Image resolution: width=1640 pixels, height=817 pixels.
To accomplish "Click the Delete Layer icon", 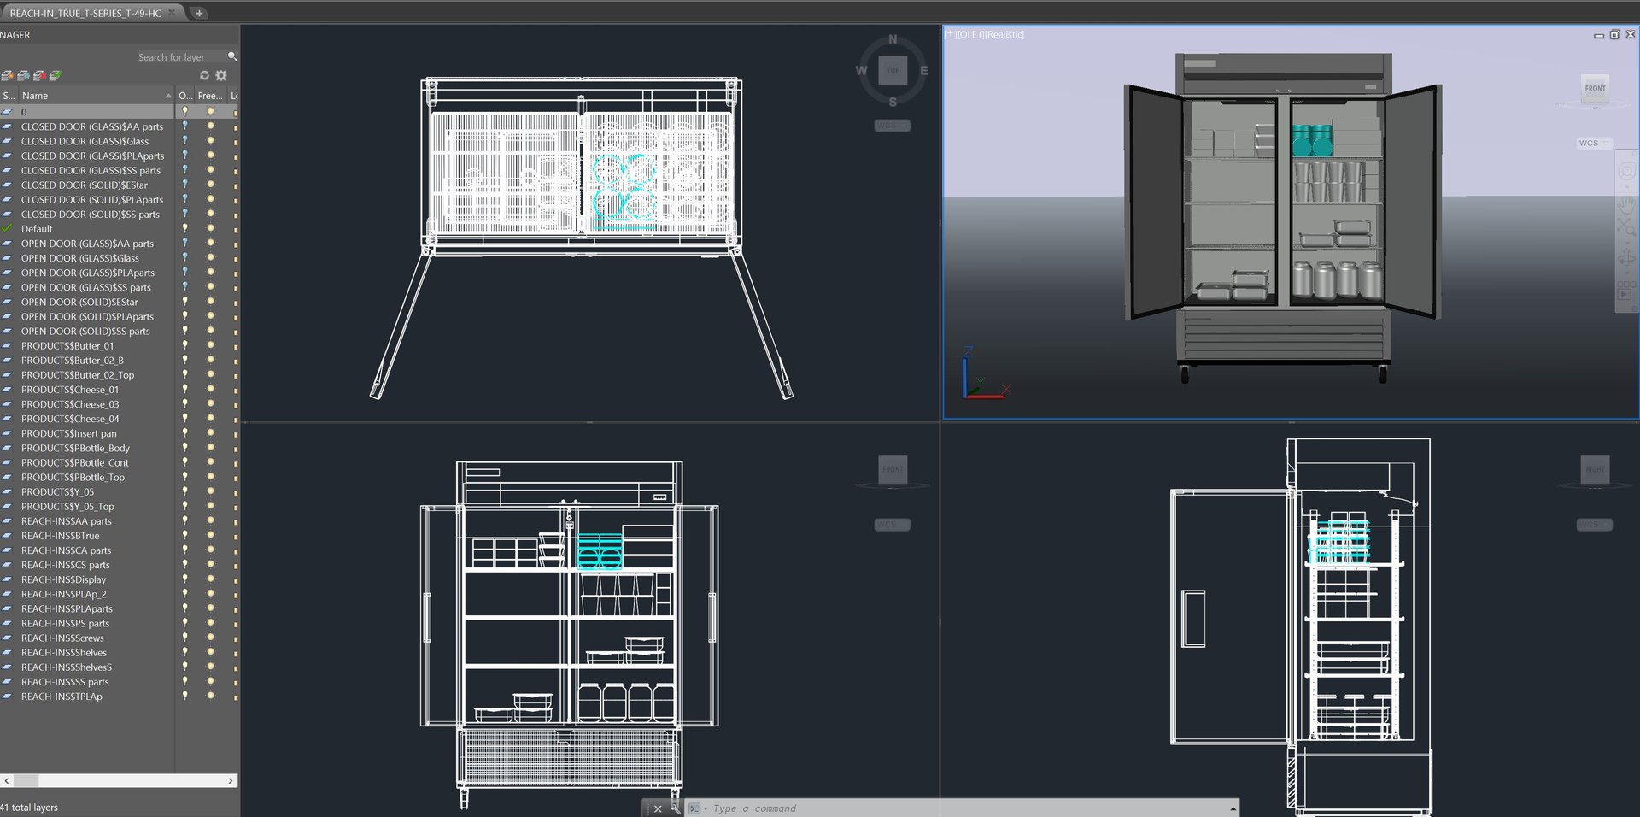I will point(39,76).
